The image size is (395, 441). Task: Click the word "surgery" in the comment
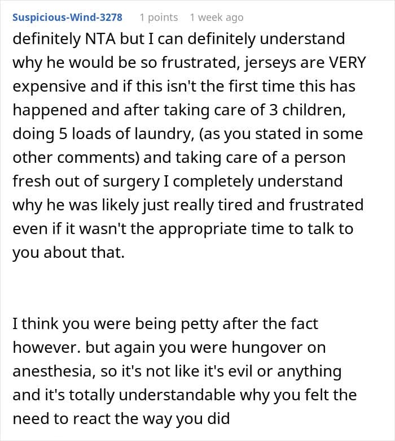pyautogui.click(x=144, y=181)
